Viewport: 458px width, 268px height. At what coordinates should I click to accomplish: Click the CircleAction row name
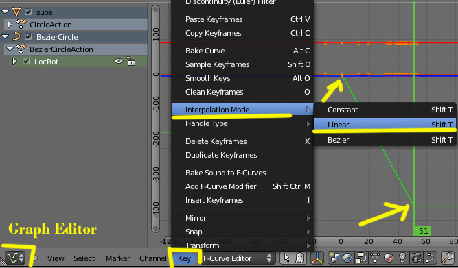[51, 25]
